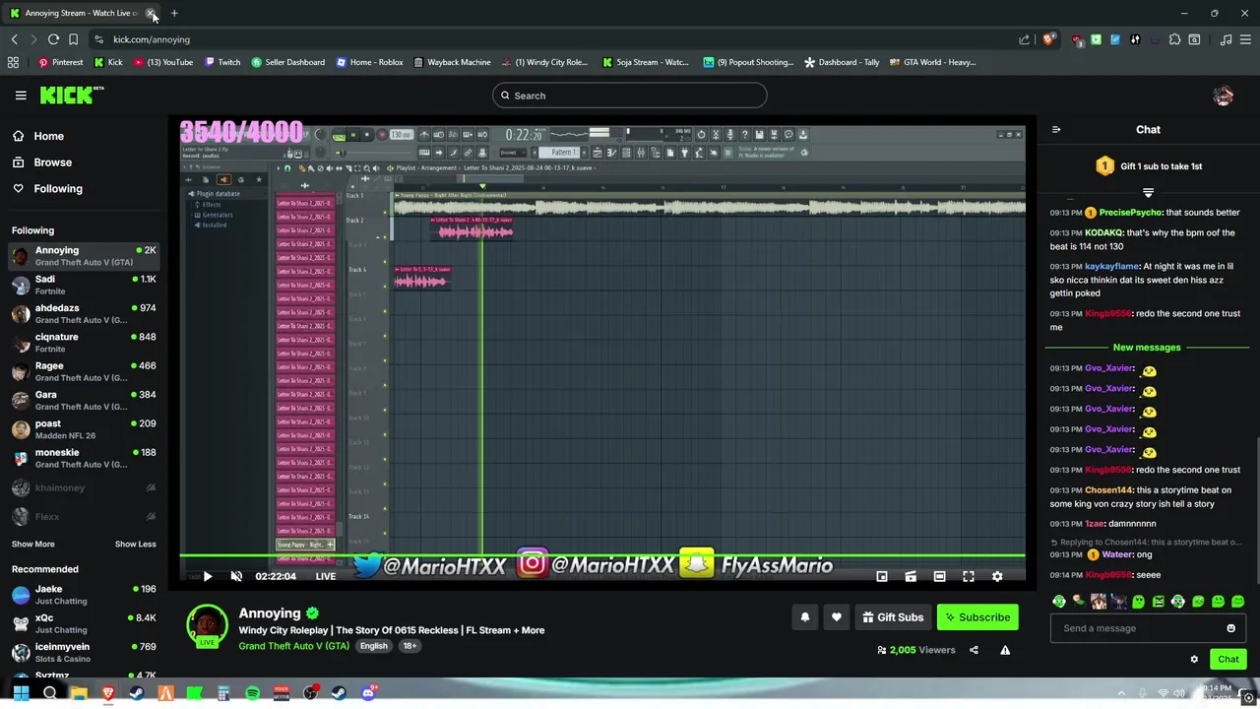Enter fullscreen on the video player

(969, 576)
